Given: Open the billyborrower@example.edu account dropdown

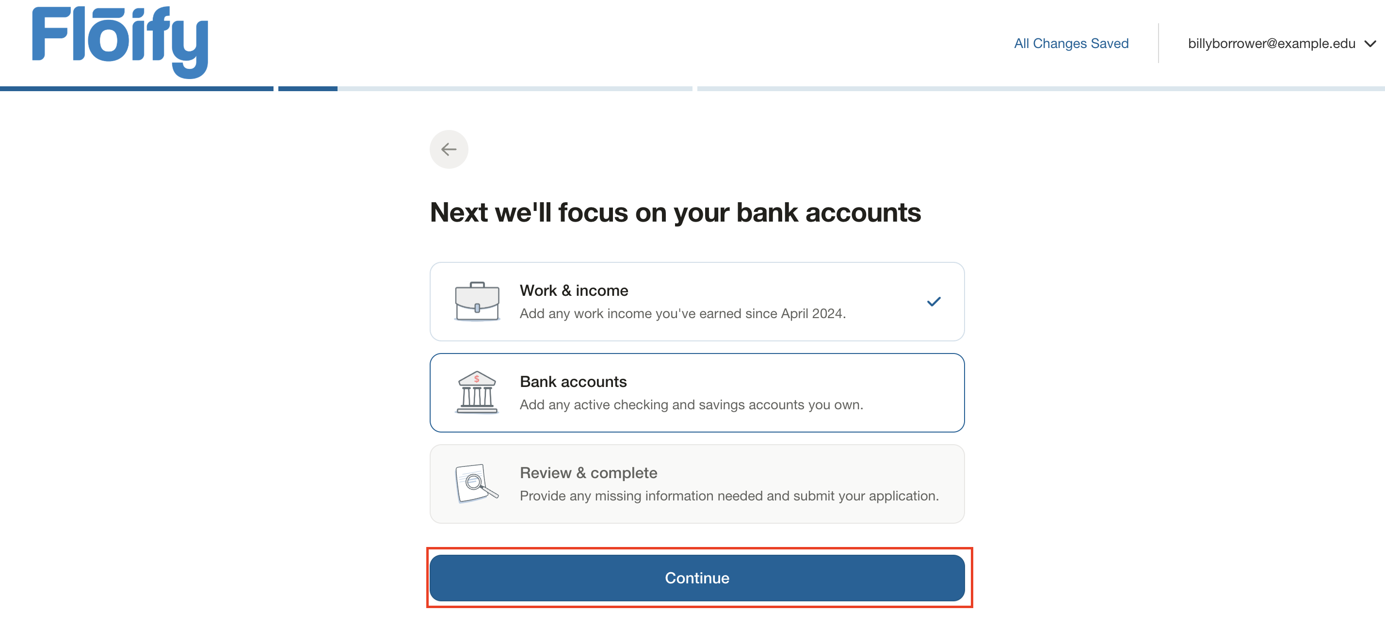Looking at the screenshot, I should (1271, 44).
